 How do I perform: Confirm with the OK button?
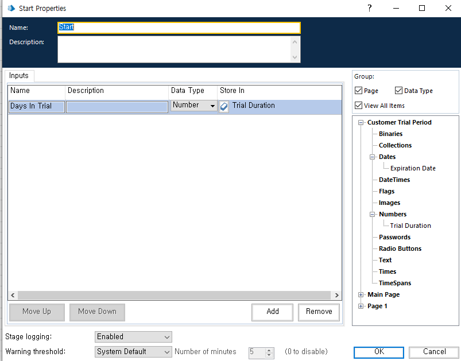379,352
